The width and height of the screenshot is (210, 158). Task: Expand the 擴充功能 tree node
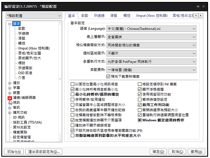coord(10,113)
